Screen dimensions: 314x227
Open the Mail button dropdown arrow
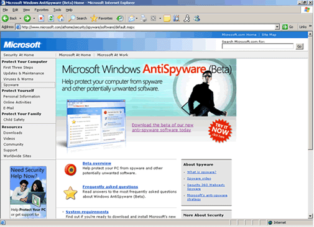pos(137,19)
